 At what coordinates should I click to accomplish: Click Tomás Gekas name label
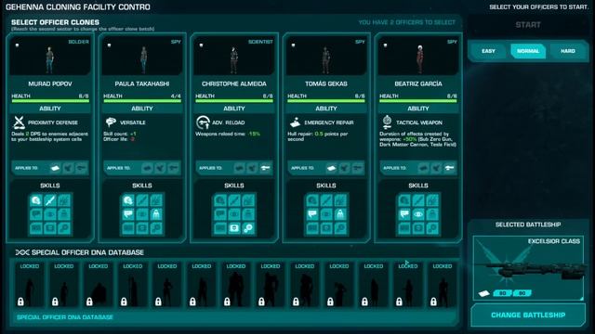(x=326, y=83)
